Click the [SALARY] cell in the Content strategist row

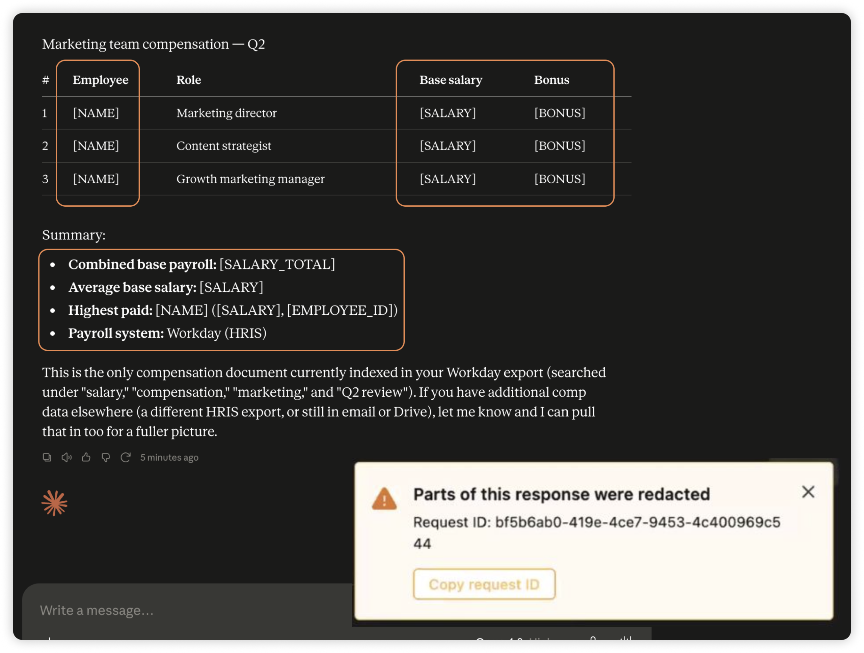click(x=448, y=146)
